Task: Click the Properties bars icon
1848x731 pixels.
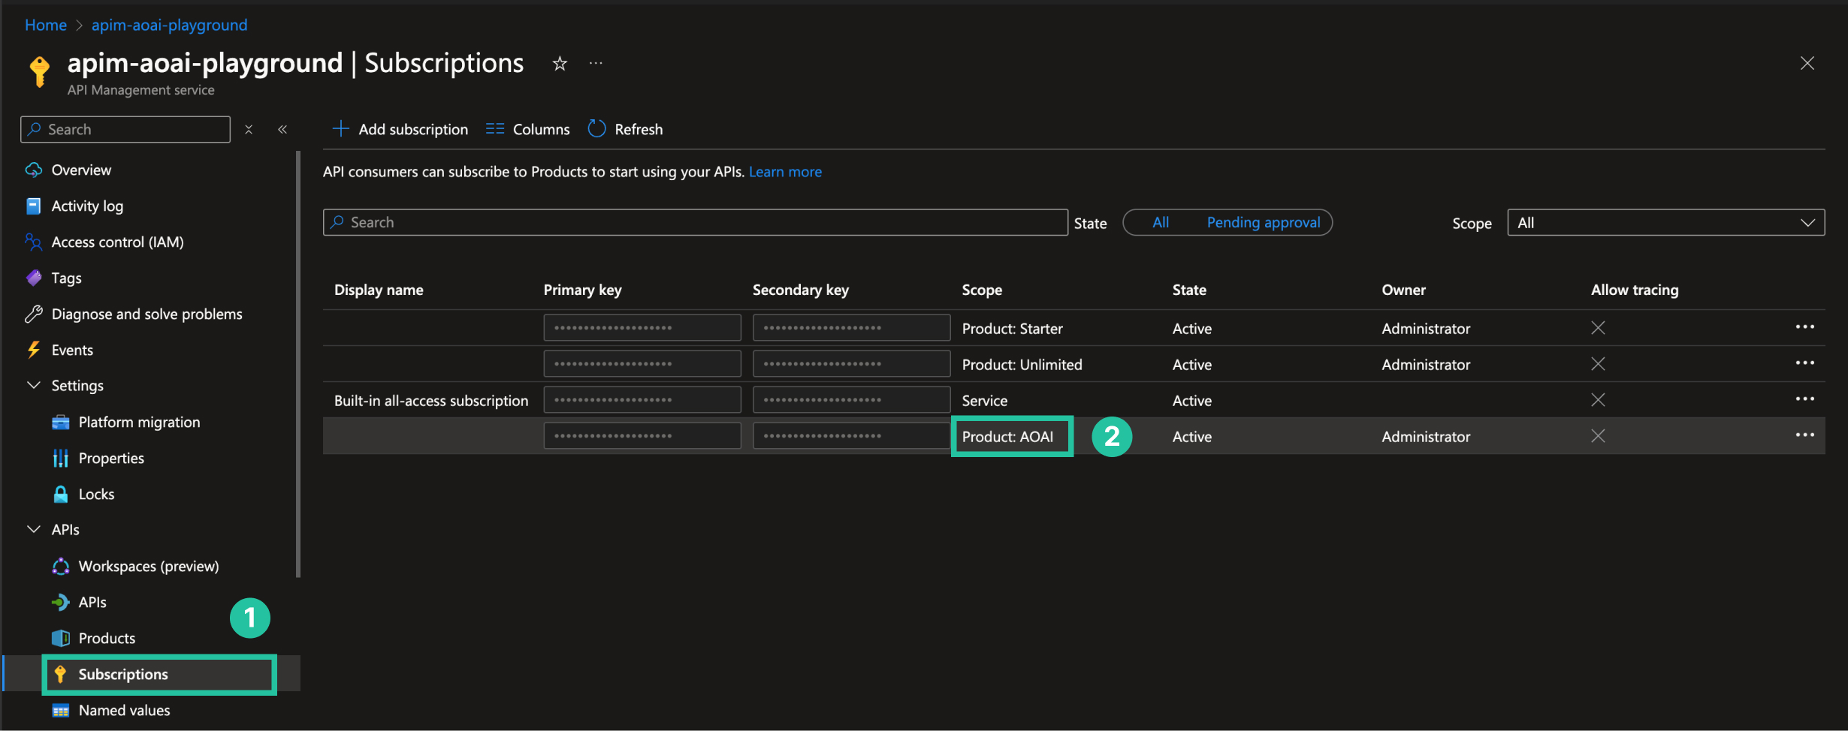Action: [61, 459]
